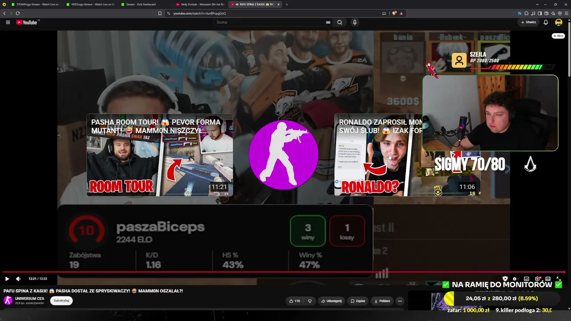Image resolution: width=571 pixels, height=321 pixels.
Task: Click the page vertical scrollbar
Action: tap(569, 49)
